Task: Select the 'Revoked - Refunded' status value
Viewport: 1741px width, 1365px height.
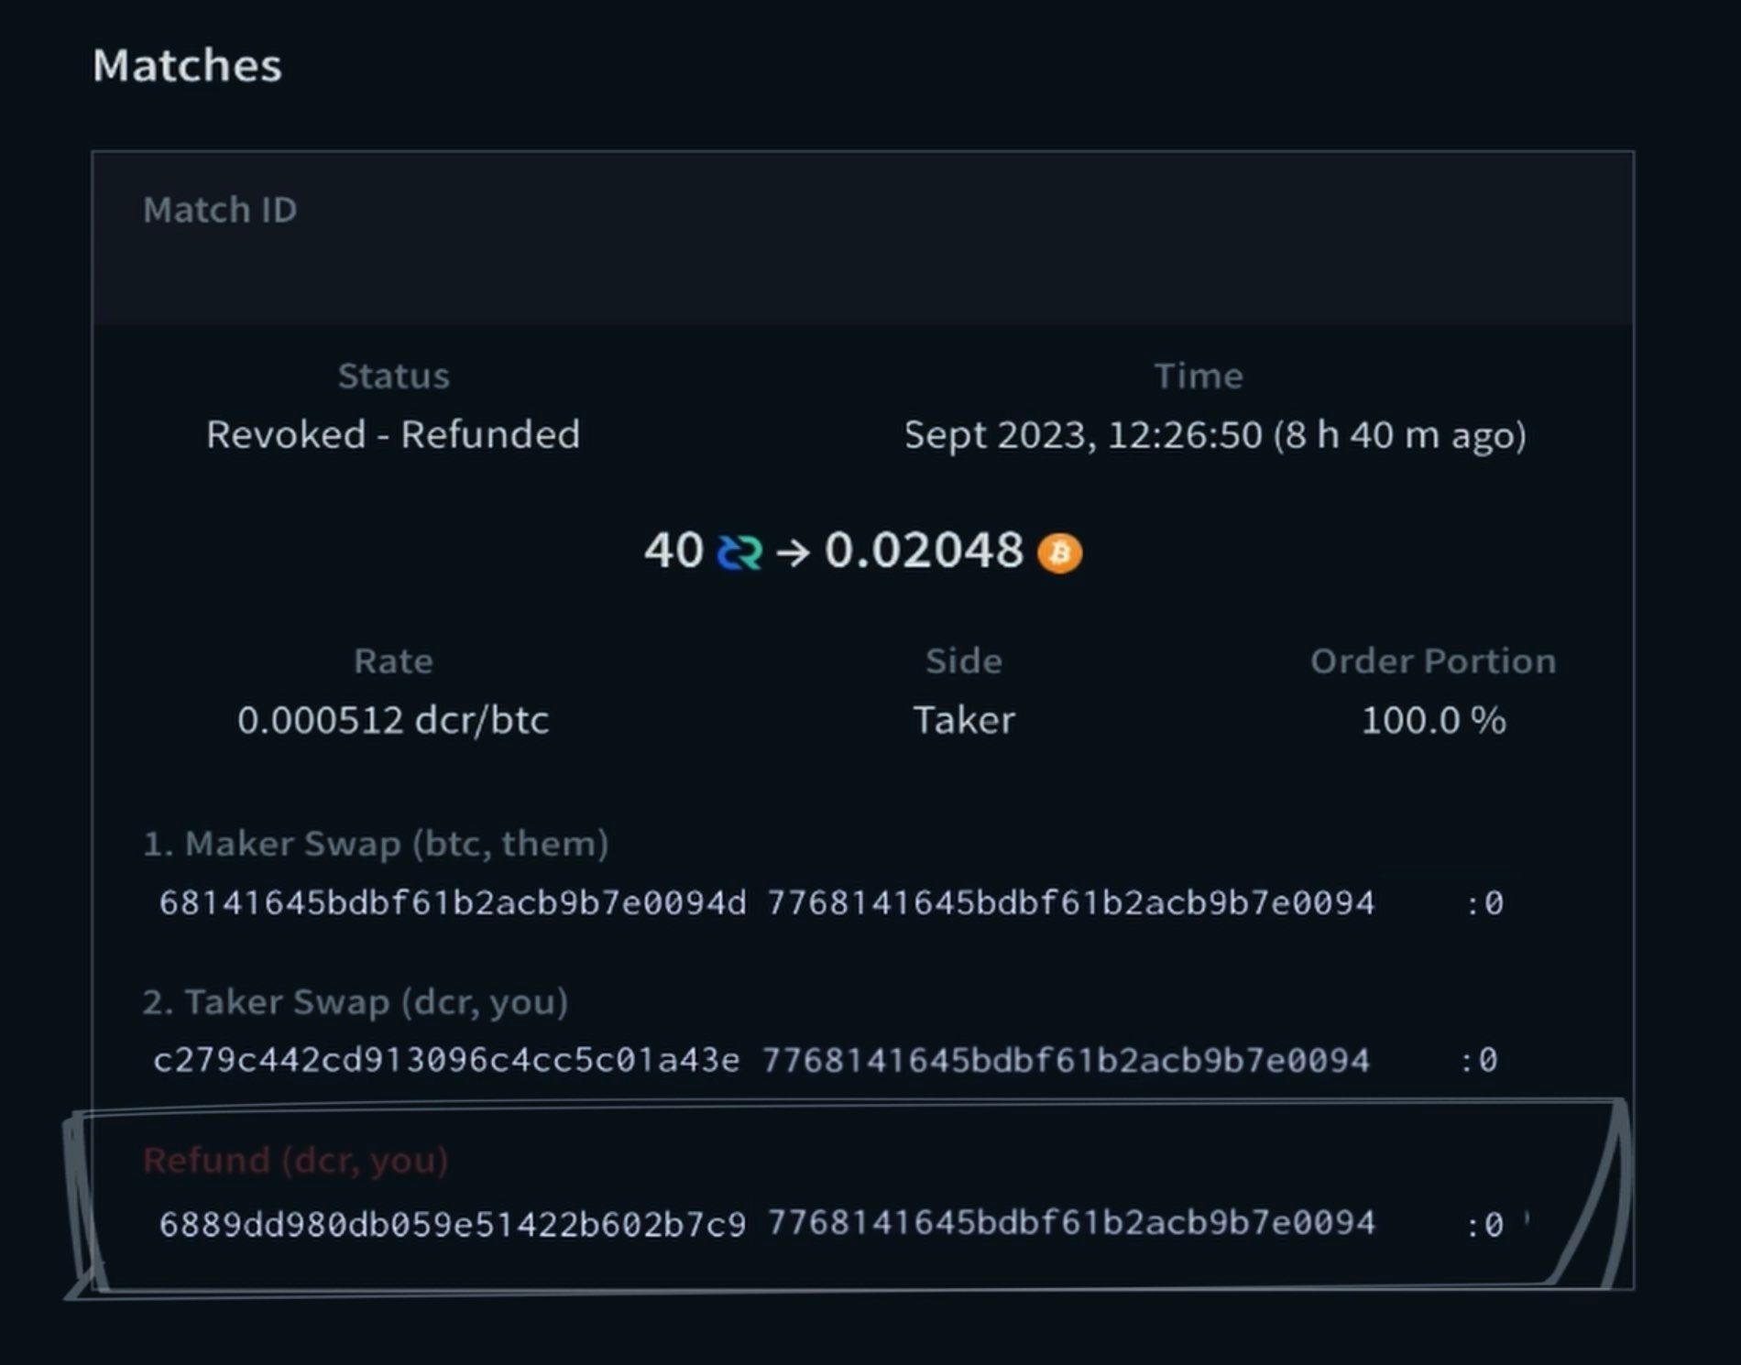Action: coord(393,434)
